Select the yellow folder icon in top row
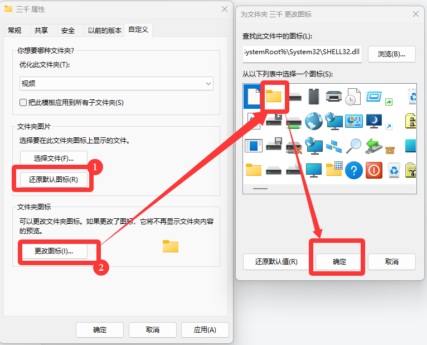Screen dimensions: 427x345 tap(274, 96)
